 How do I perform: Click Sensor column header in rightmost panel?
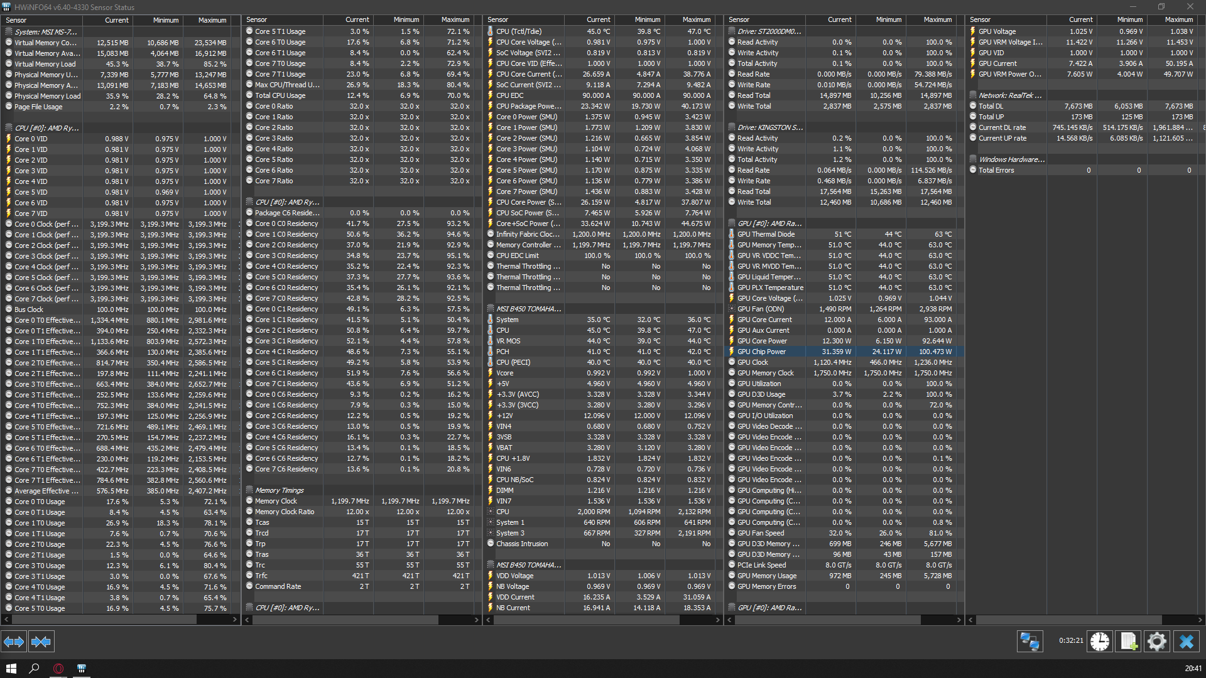click(x=980, y=20)
